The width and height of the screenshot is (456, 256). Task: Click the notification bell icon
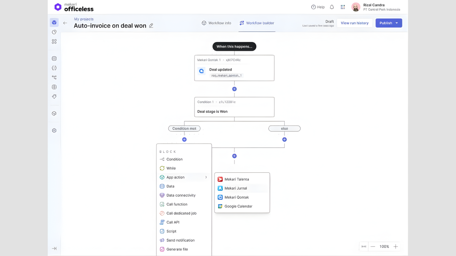tap(332, 7)
